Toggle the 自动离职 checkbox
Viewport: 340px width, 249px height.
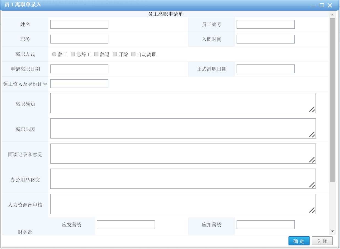(x=133, y=54)
